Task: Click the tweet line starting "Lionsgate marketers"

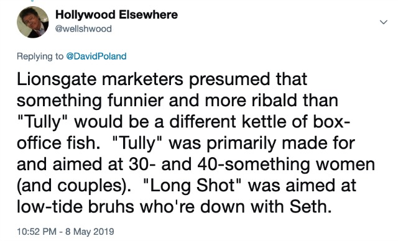Action: (162, 79)
